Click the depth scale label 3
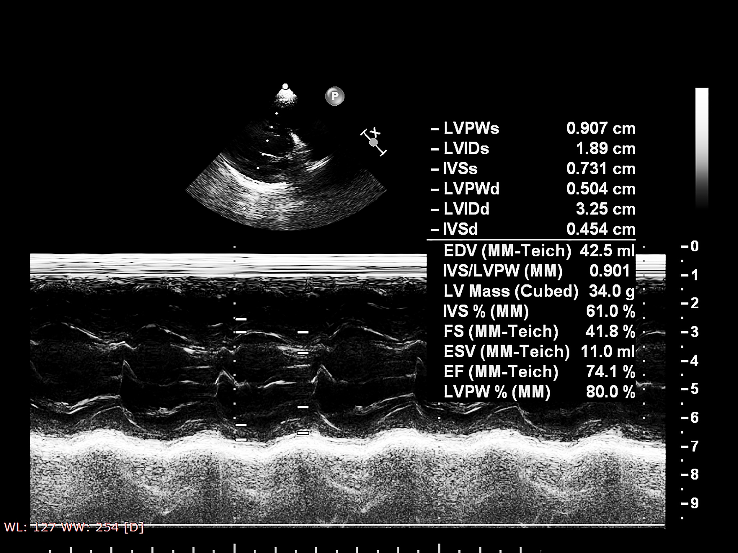 [x=690, y=332]
